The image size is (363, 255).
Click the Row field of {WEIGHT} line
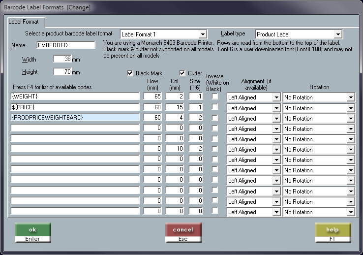click(152, 96)
